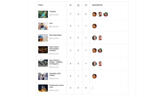Click the Project column header
The width and height of the screenshot is (164, 97).
[x=40, y=5]
